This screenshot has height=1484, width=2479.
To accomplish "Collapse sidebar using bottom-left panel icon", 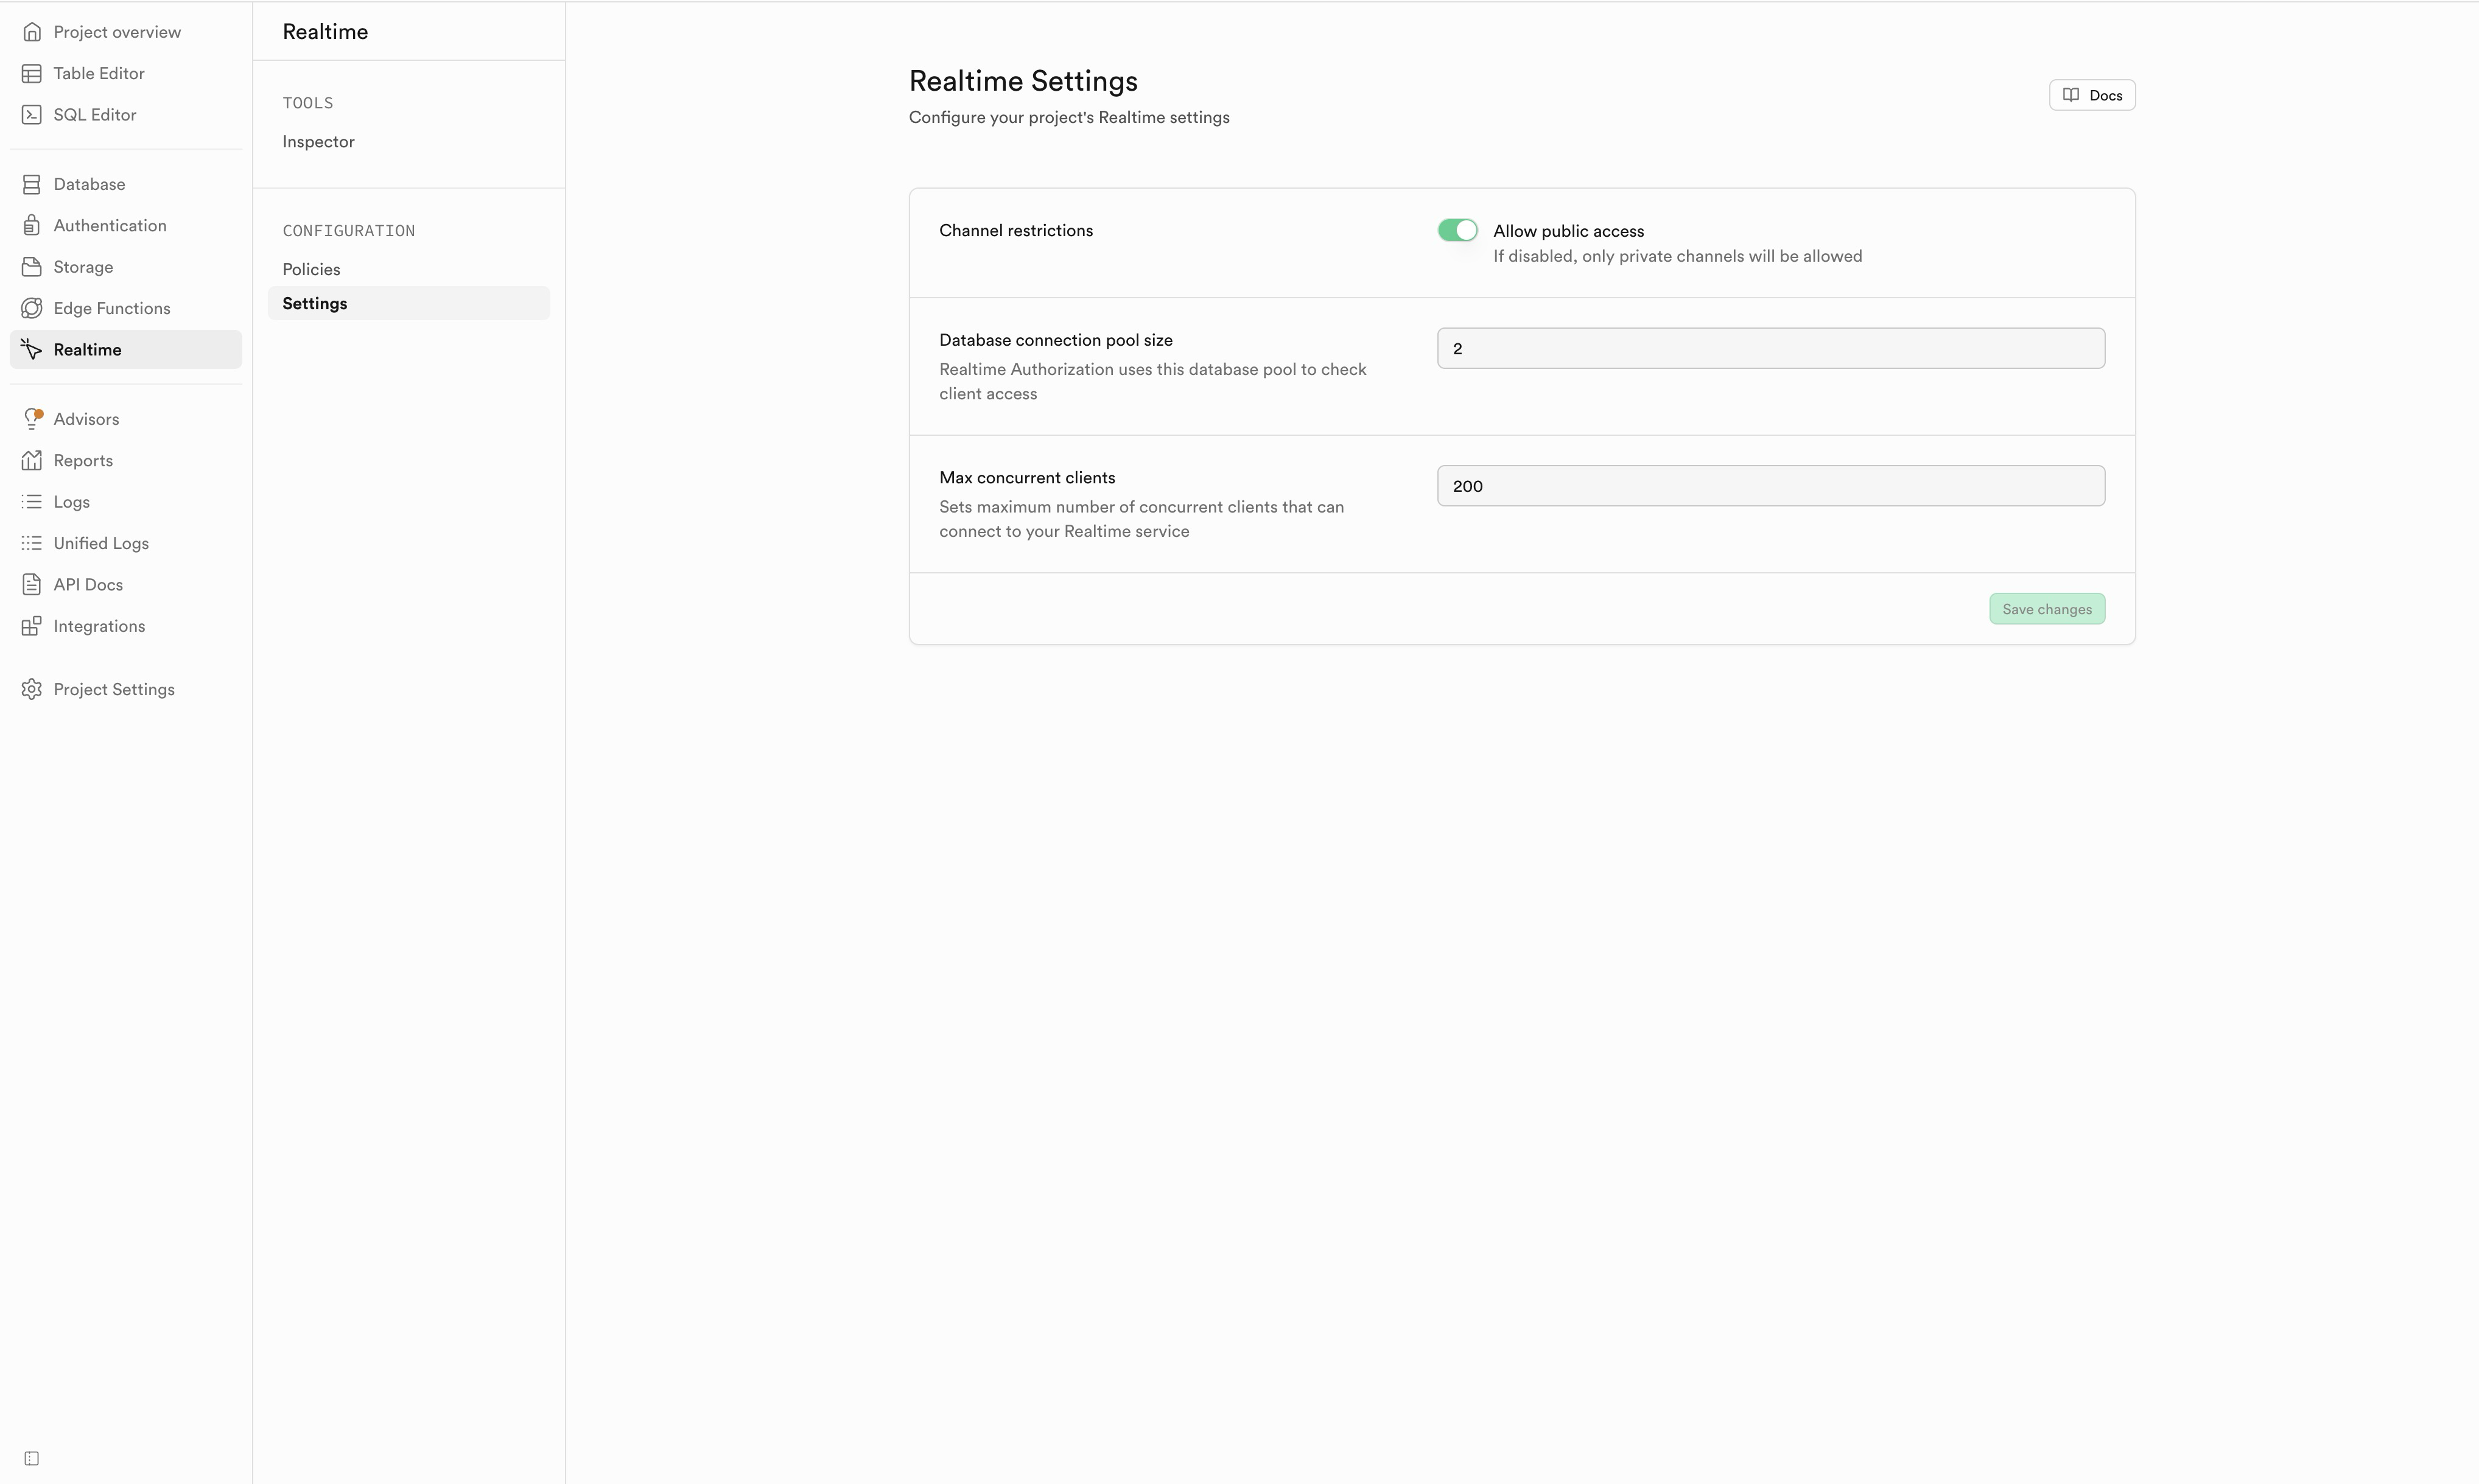I will [32, 1458].
